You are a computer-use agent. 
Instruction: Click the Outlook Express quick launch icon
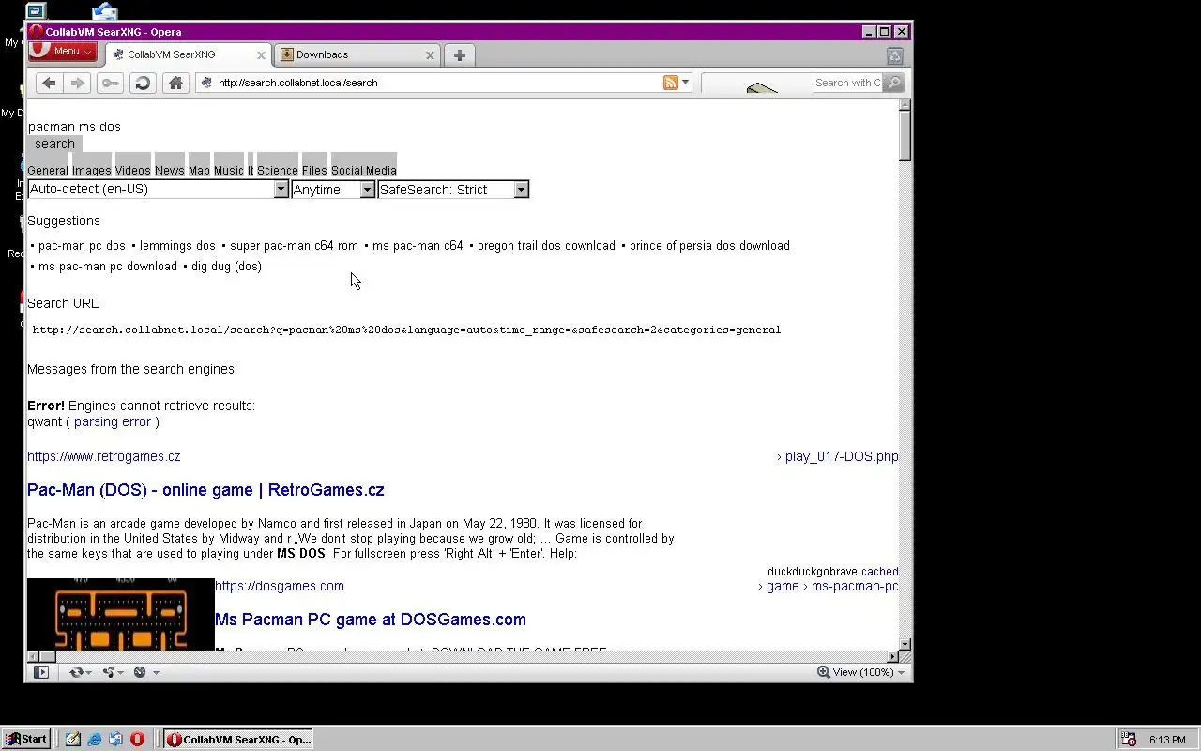tap(115, 740)
